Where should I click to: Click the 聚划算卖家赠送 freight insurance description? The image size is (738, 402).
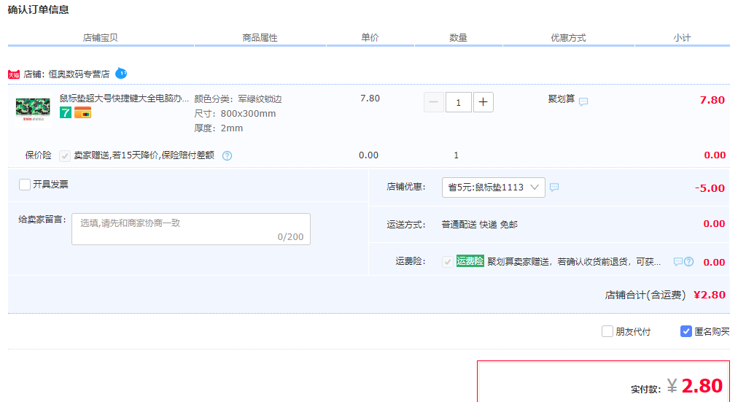(x=574, y=262)
